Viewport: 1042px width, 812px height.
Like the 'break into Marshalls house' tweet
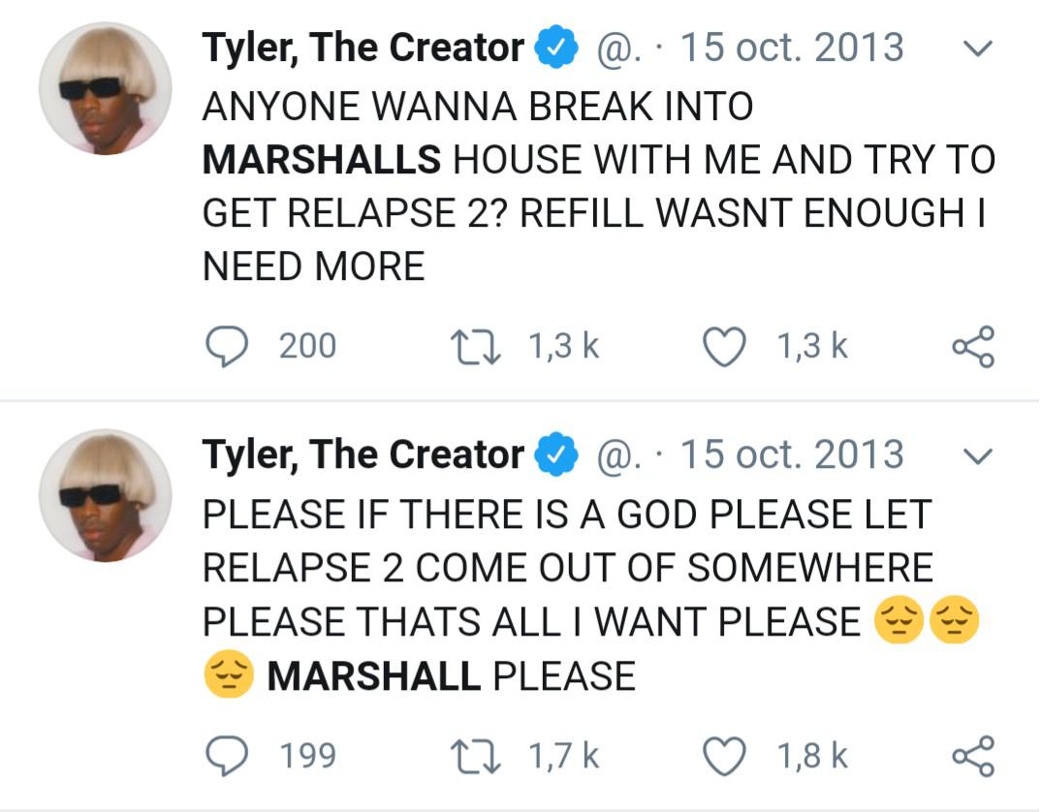724,347
